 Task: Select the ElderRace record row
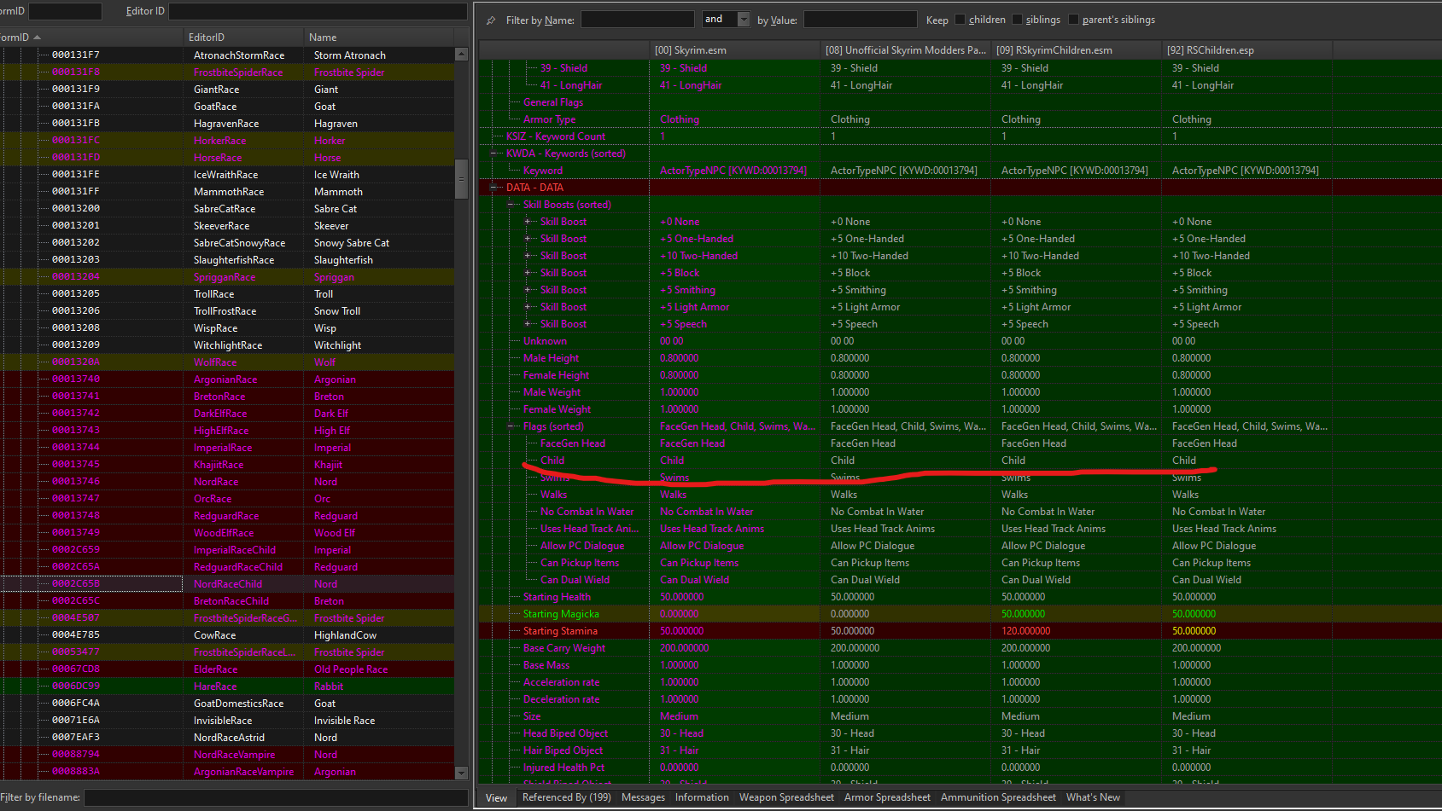pyautogui.click(x=227, y=669)
